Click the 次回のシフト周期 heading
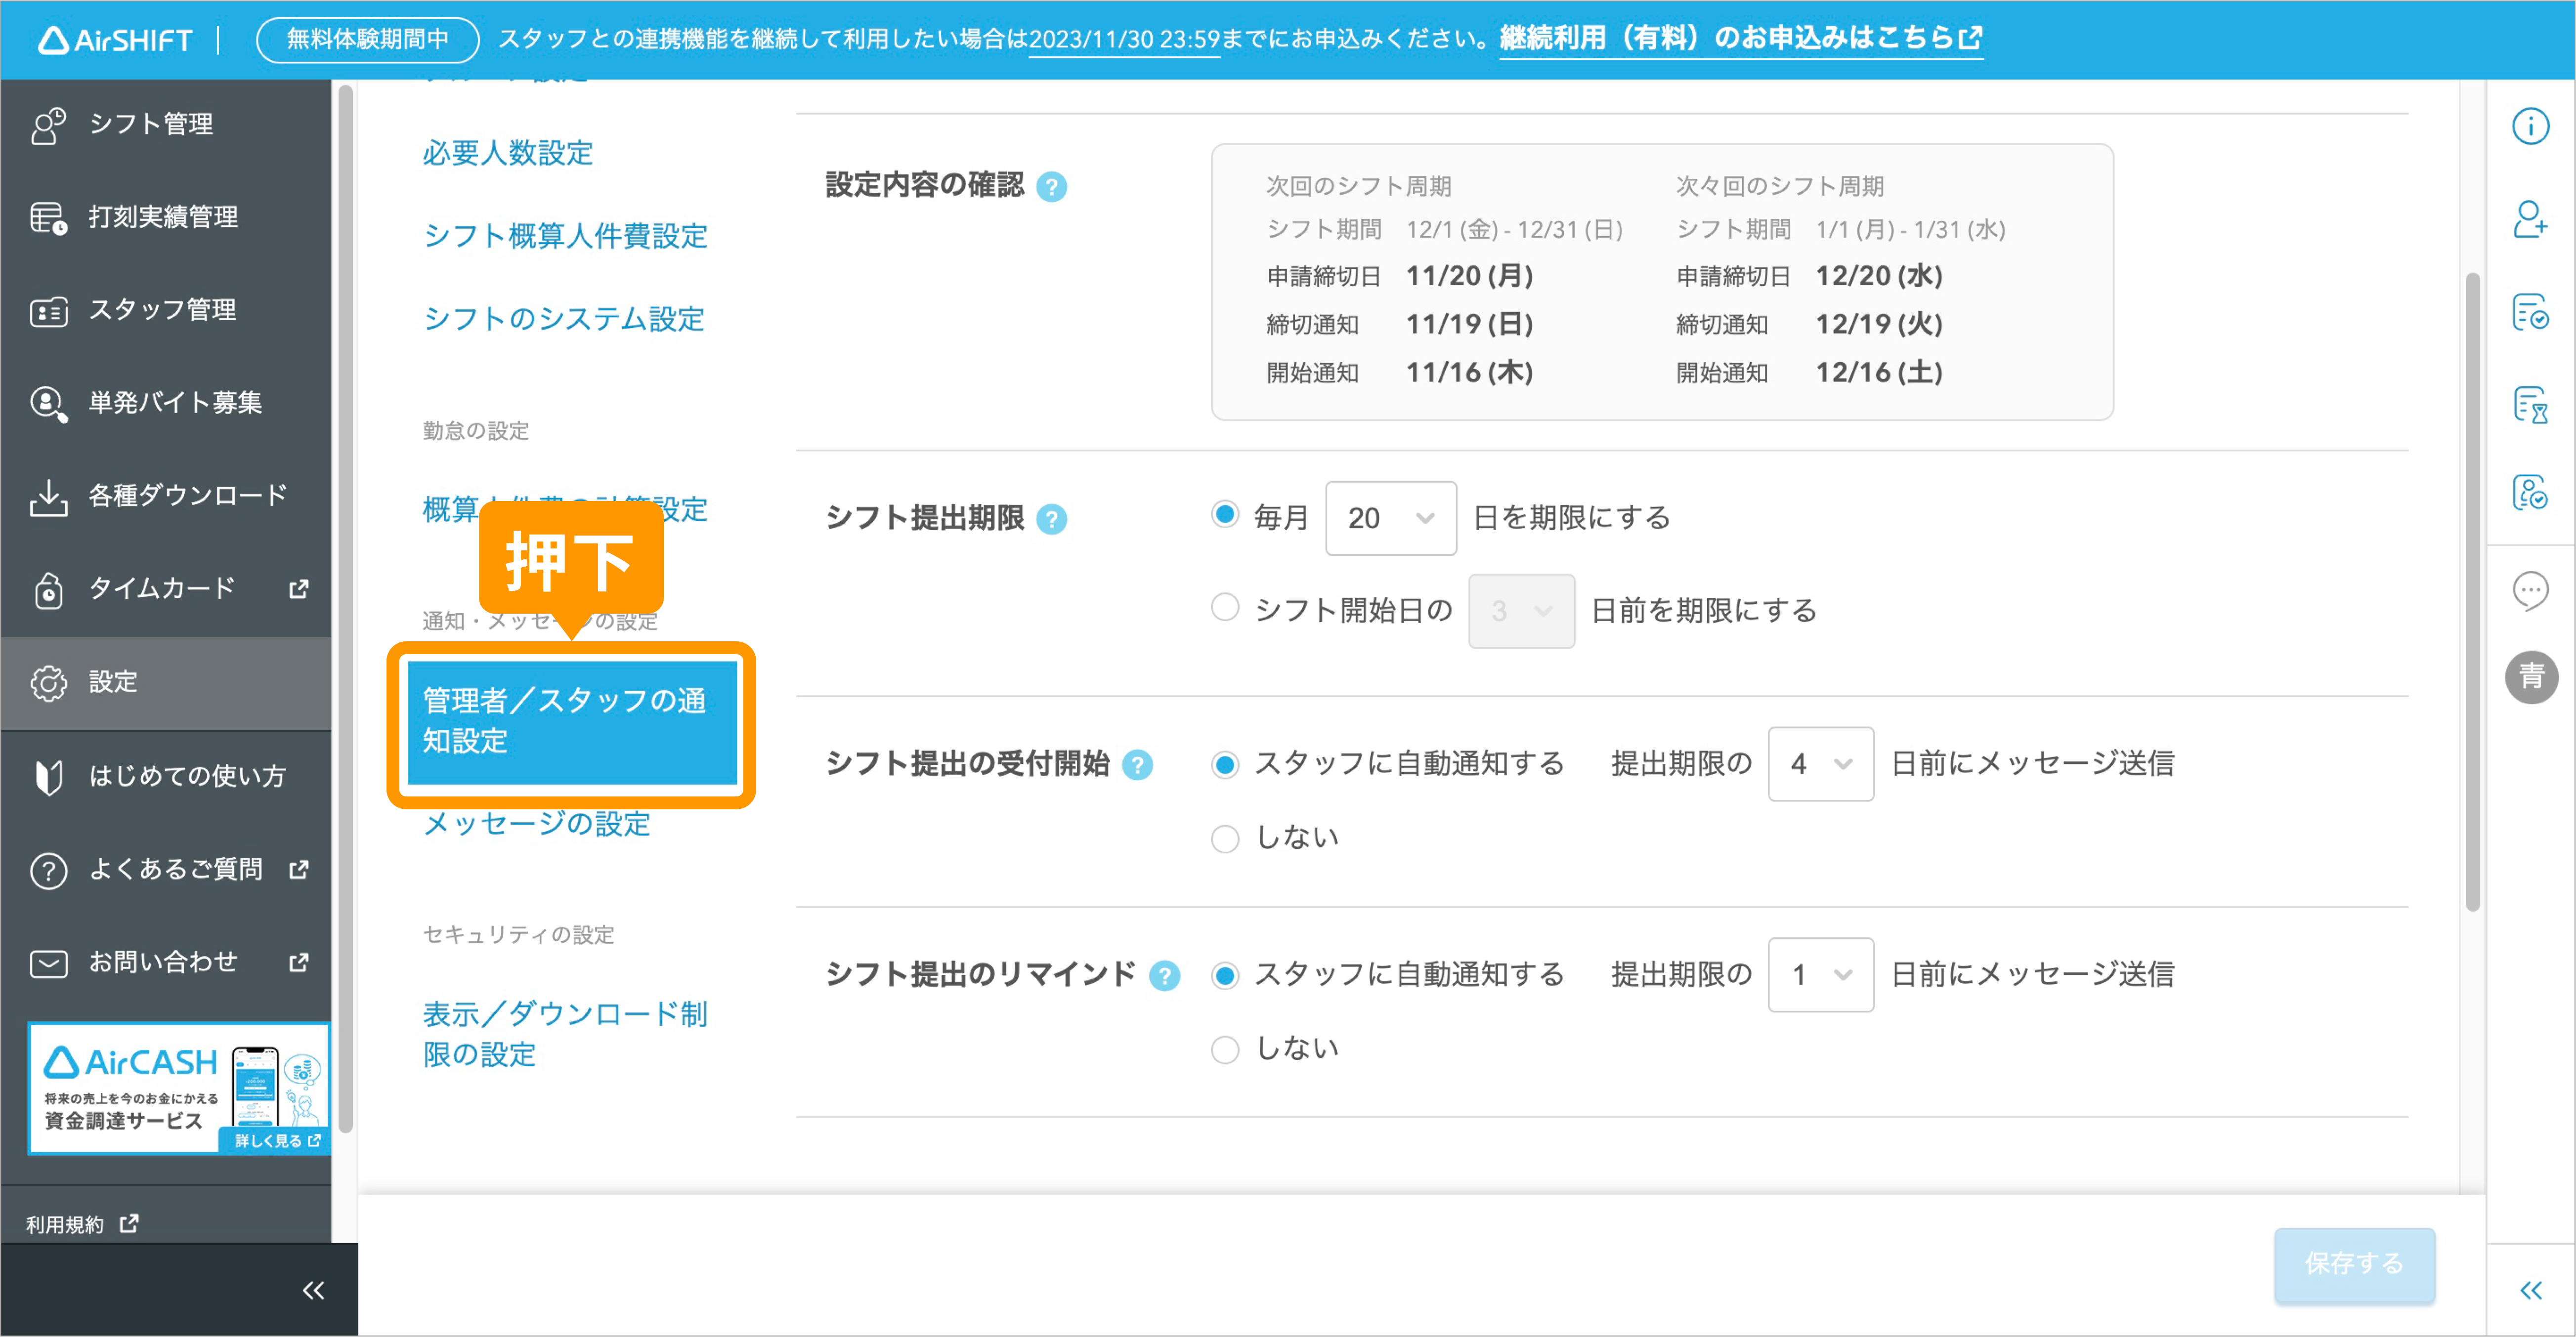The image size is (2576, 1337). pos(1358,186)
